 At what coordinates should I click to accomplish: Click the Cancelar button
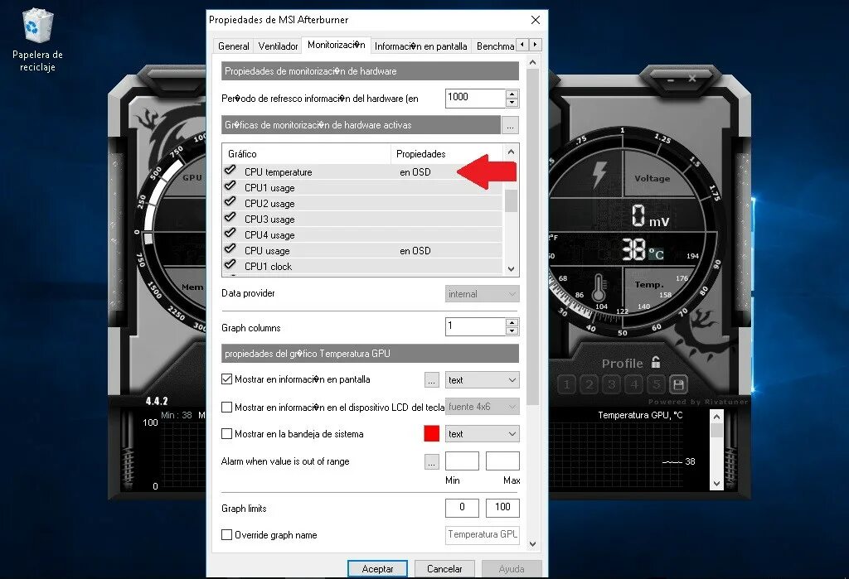click(x=444, y=569)
